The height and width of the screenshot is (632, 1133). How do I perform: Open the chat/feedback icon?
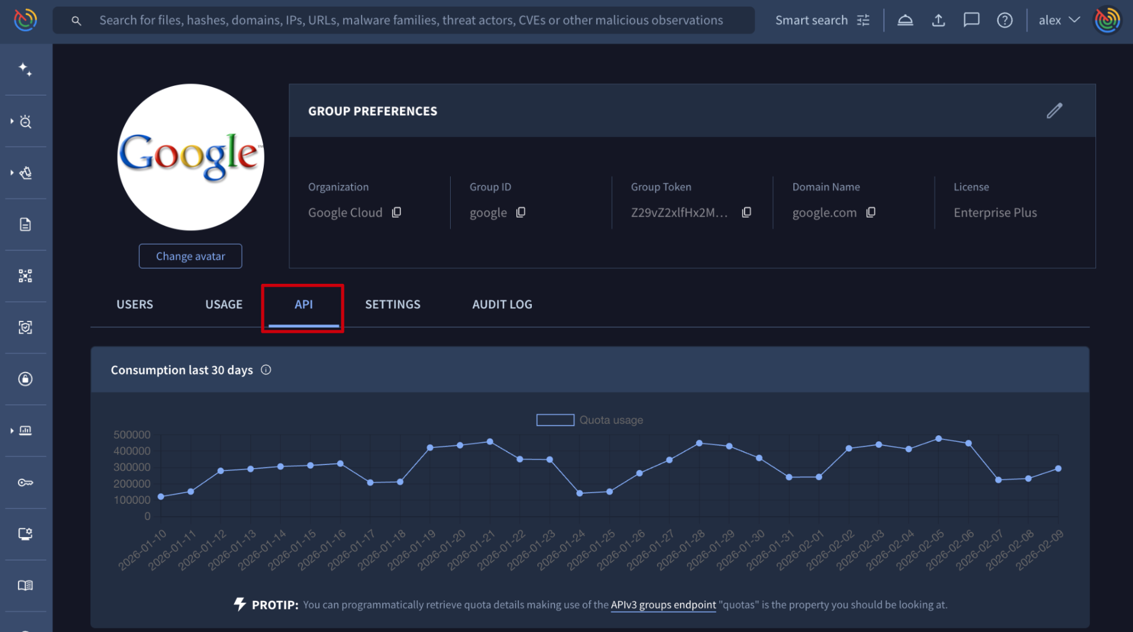pos(971,20)
